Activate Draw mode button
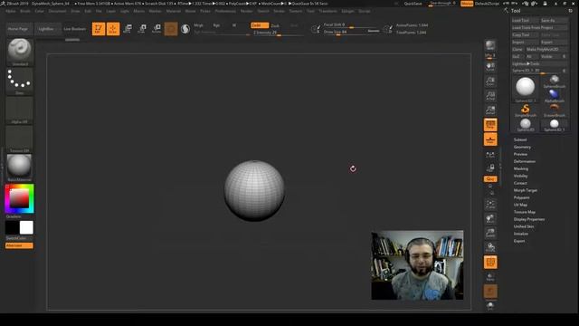The height and width of the screenshot is (326, 579). [x=113, y=28]
